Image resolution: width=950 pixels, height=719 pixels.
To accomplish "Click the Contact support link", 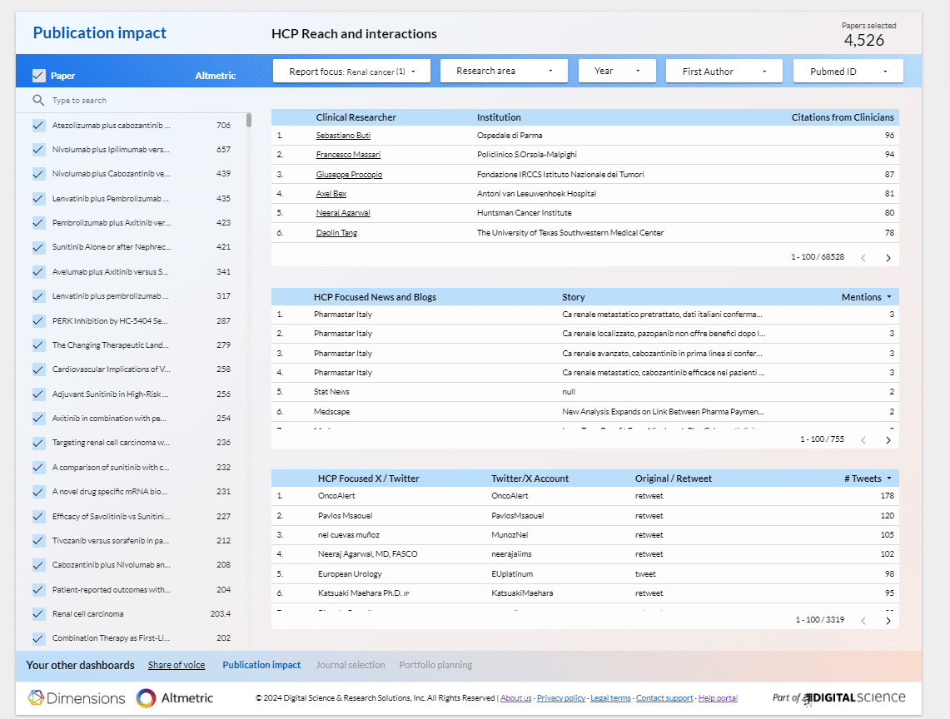I will point(664,698).
